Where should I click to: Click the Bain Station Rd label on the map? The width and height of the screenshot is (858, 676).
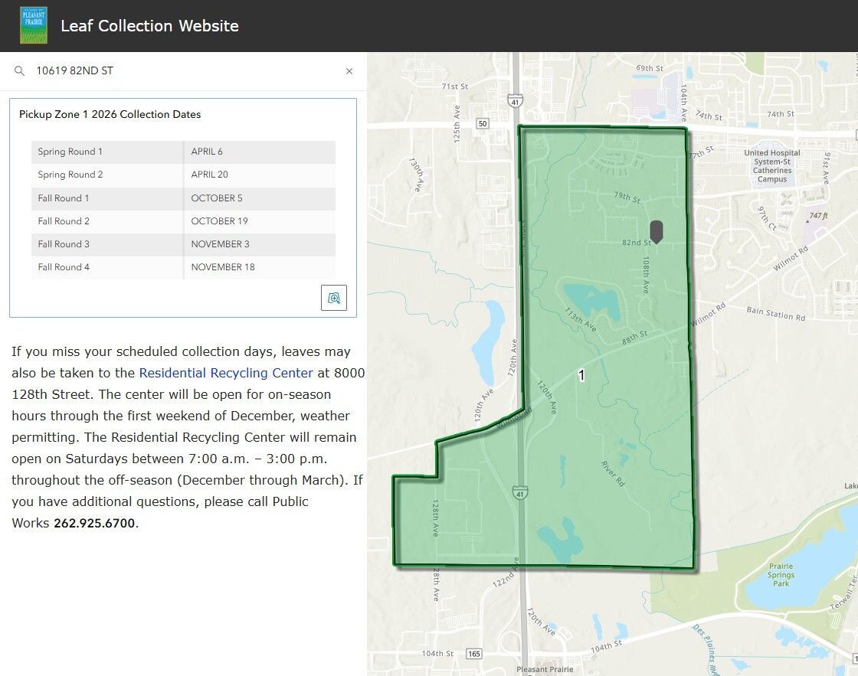(x=776, y=313)
